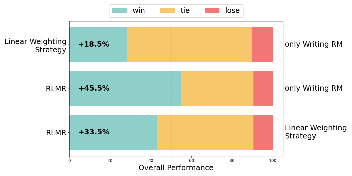Click the teal win legend swatch

[119, 11]
